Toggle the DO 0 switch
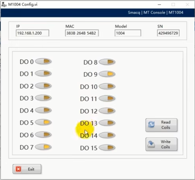Screen dimensions: 195x180 (x=43, y=61)
